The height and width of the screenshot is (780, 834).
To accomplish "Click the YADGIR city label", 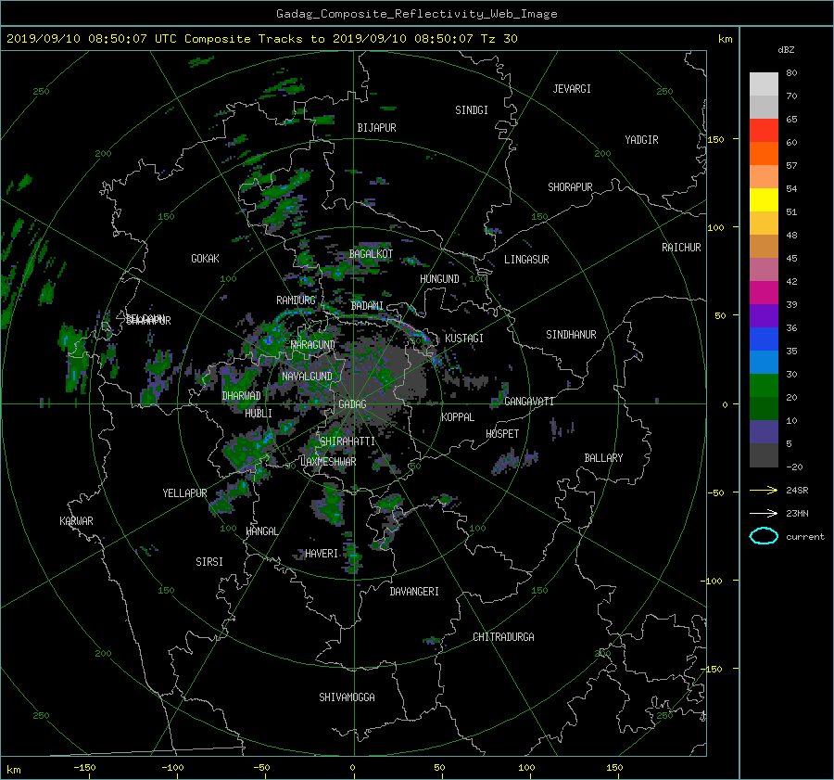I will pos(641,140).
